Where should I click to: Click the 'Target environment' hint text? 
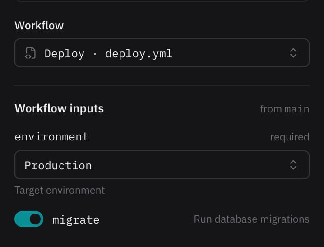pos(60,191)
